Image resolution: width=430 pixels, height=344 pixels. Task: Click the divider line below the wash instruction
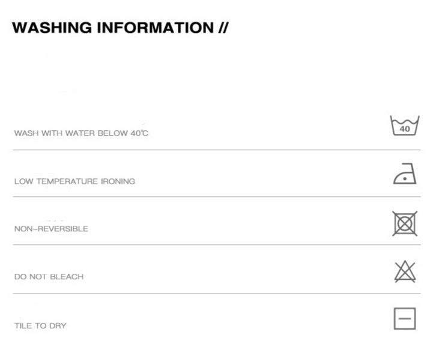point(217,150)
